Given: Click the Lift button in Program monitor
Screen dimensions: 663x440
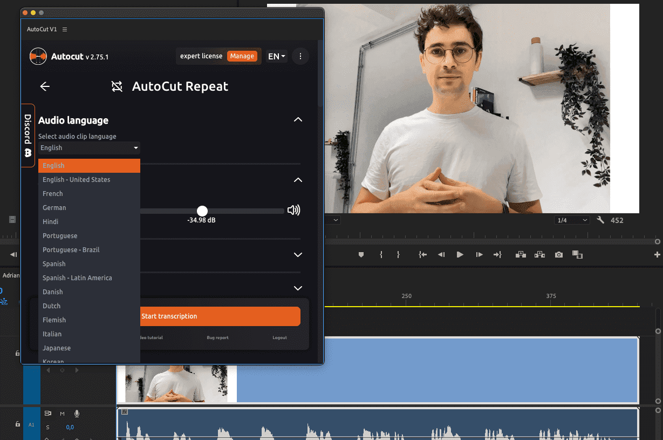Looking at the screenshot, I should (x=521, y=255).
